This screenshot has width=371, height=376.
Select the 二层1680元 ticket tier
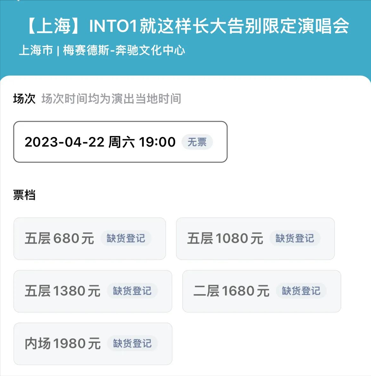[x=231, y=291]
